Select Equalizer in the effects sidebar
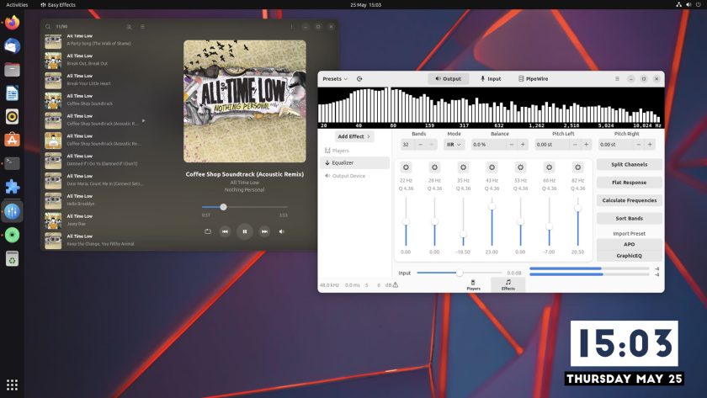The width and height of the screenshot is (707, 398). 354,162
